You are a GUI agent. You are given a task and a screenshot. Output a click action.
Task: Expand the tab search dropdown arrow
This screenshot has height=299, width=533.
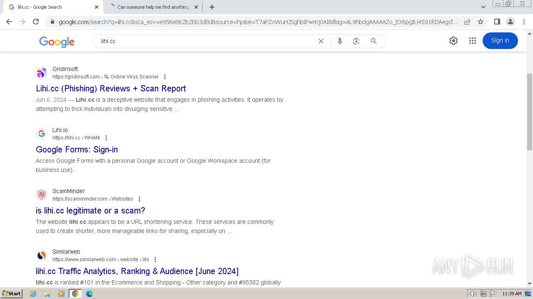click(x=483, y=7)
